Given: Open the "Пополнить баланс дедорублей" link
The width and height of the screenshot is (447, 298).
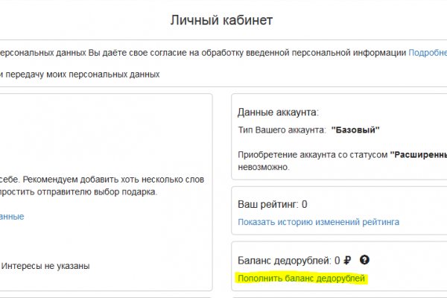Looking at the screenshot, I should (302, 279).
